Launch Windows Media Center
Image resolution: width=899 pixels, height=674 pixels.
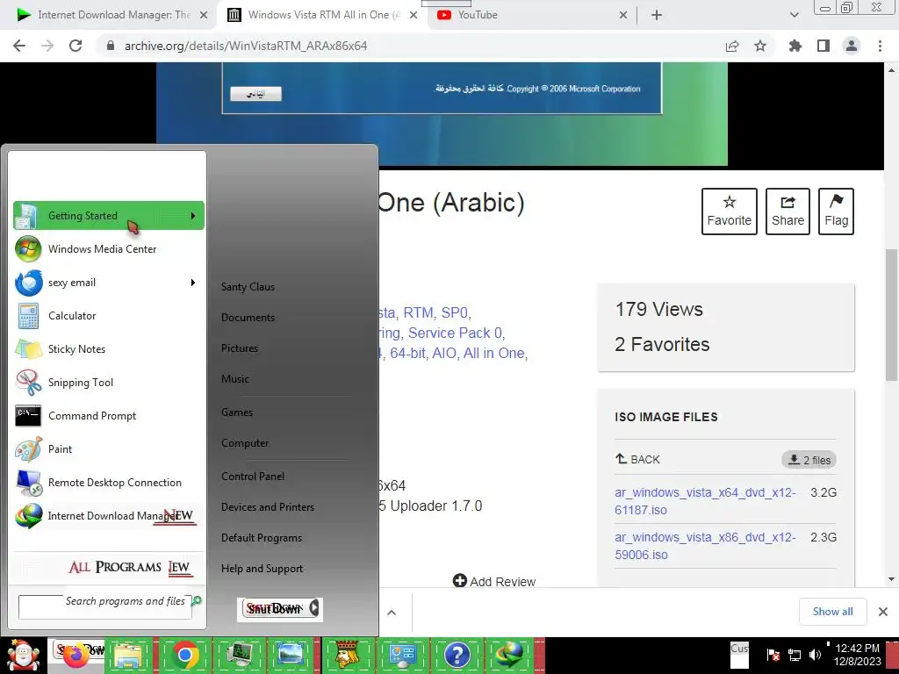point(108,248)
